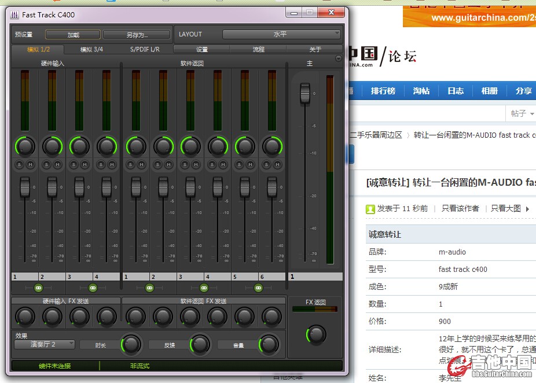Click the 非流式 status bar text
Screen dimensions: 536x383
[140, 366]
